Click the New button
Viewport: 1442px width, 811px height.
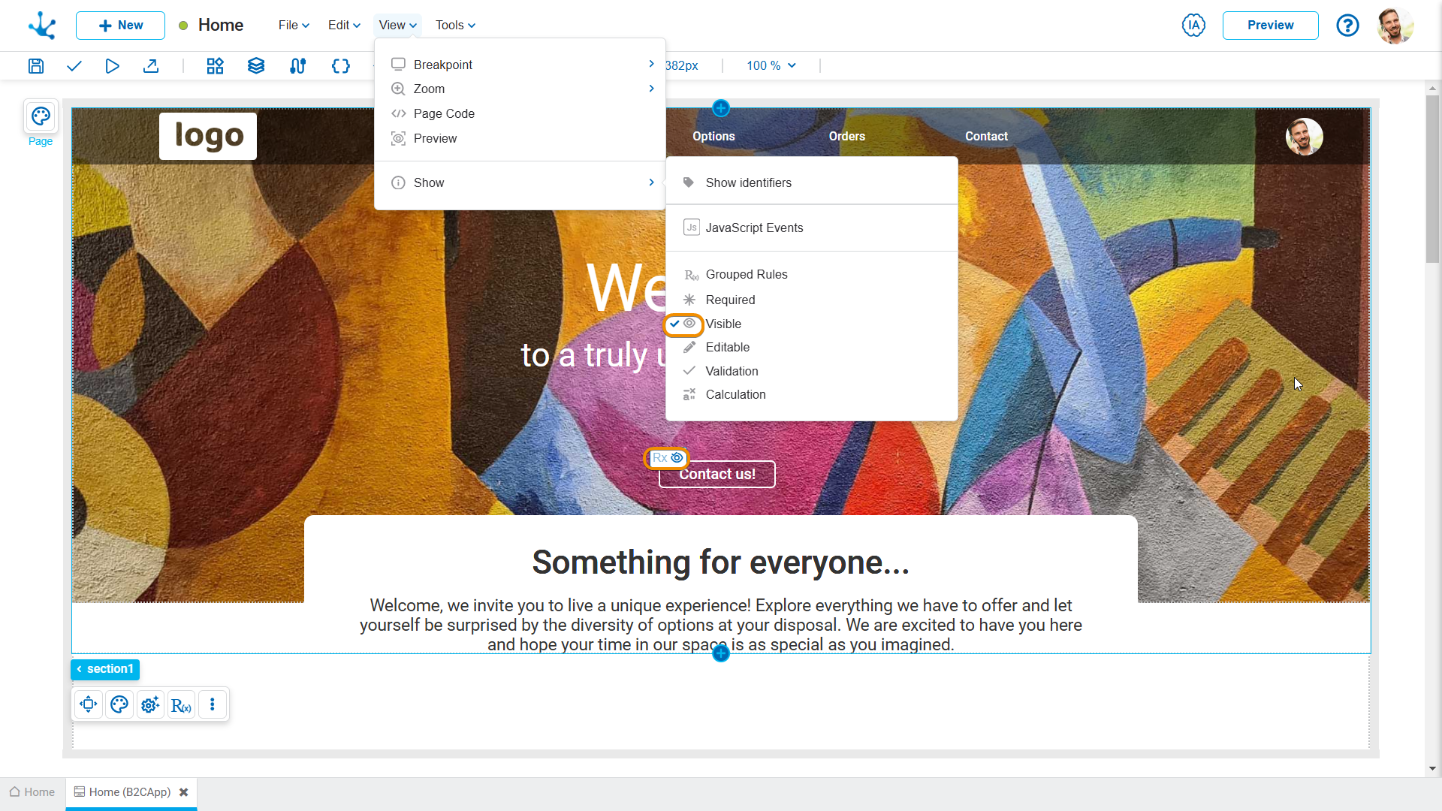coord(120,25)
